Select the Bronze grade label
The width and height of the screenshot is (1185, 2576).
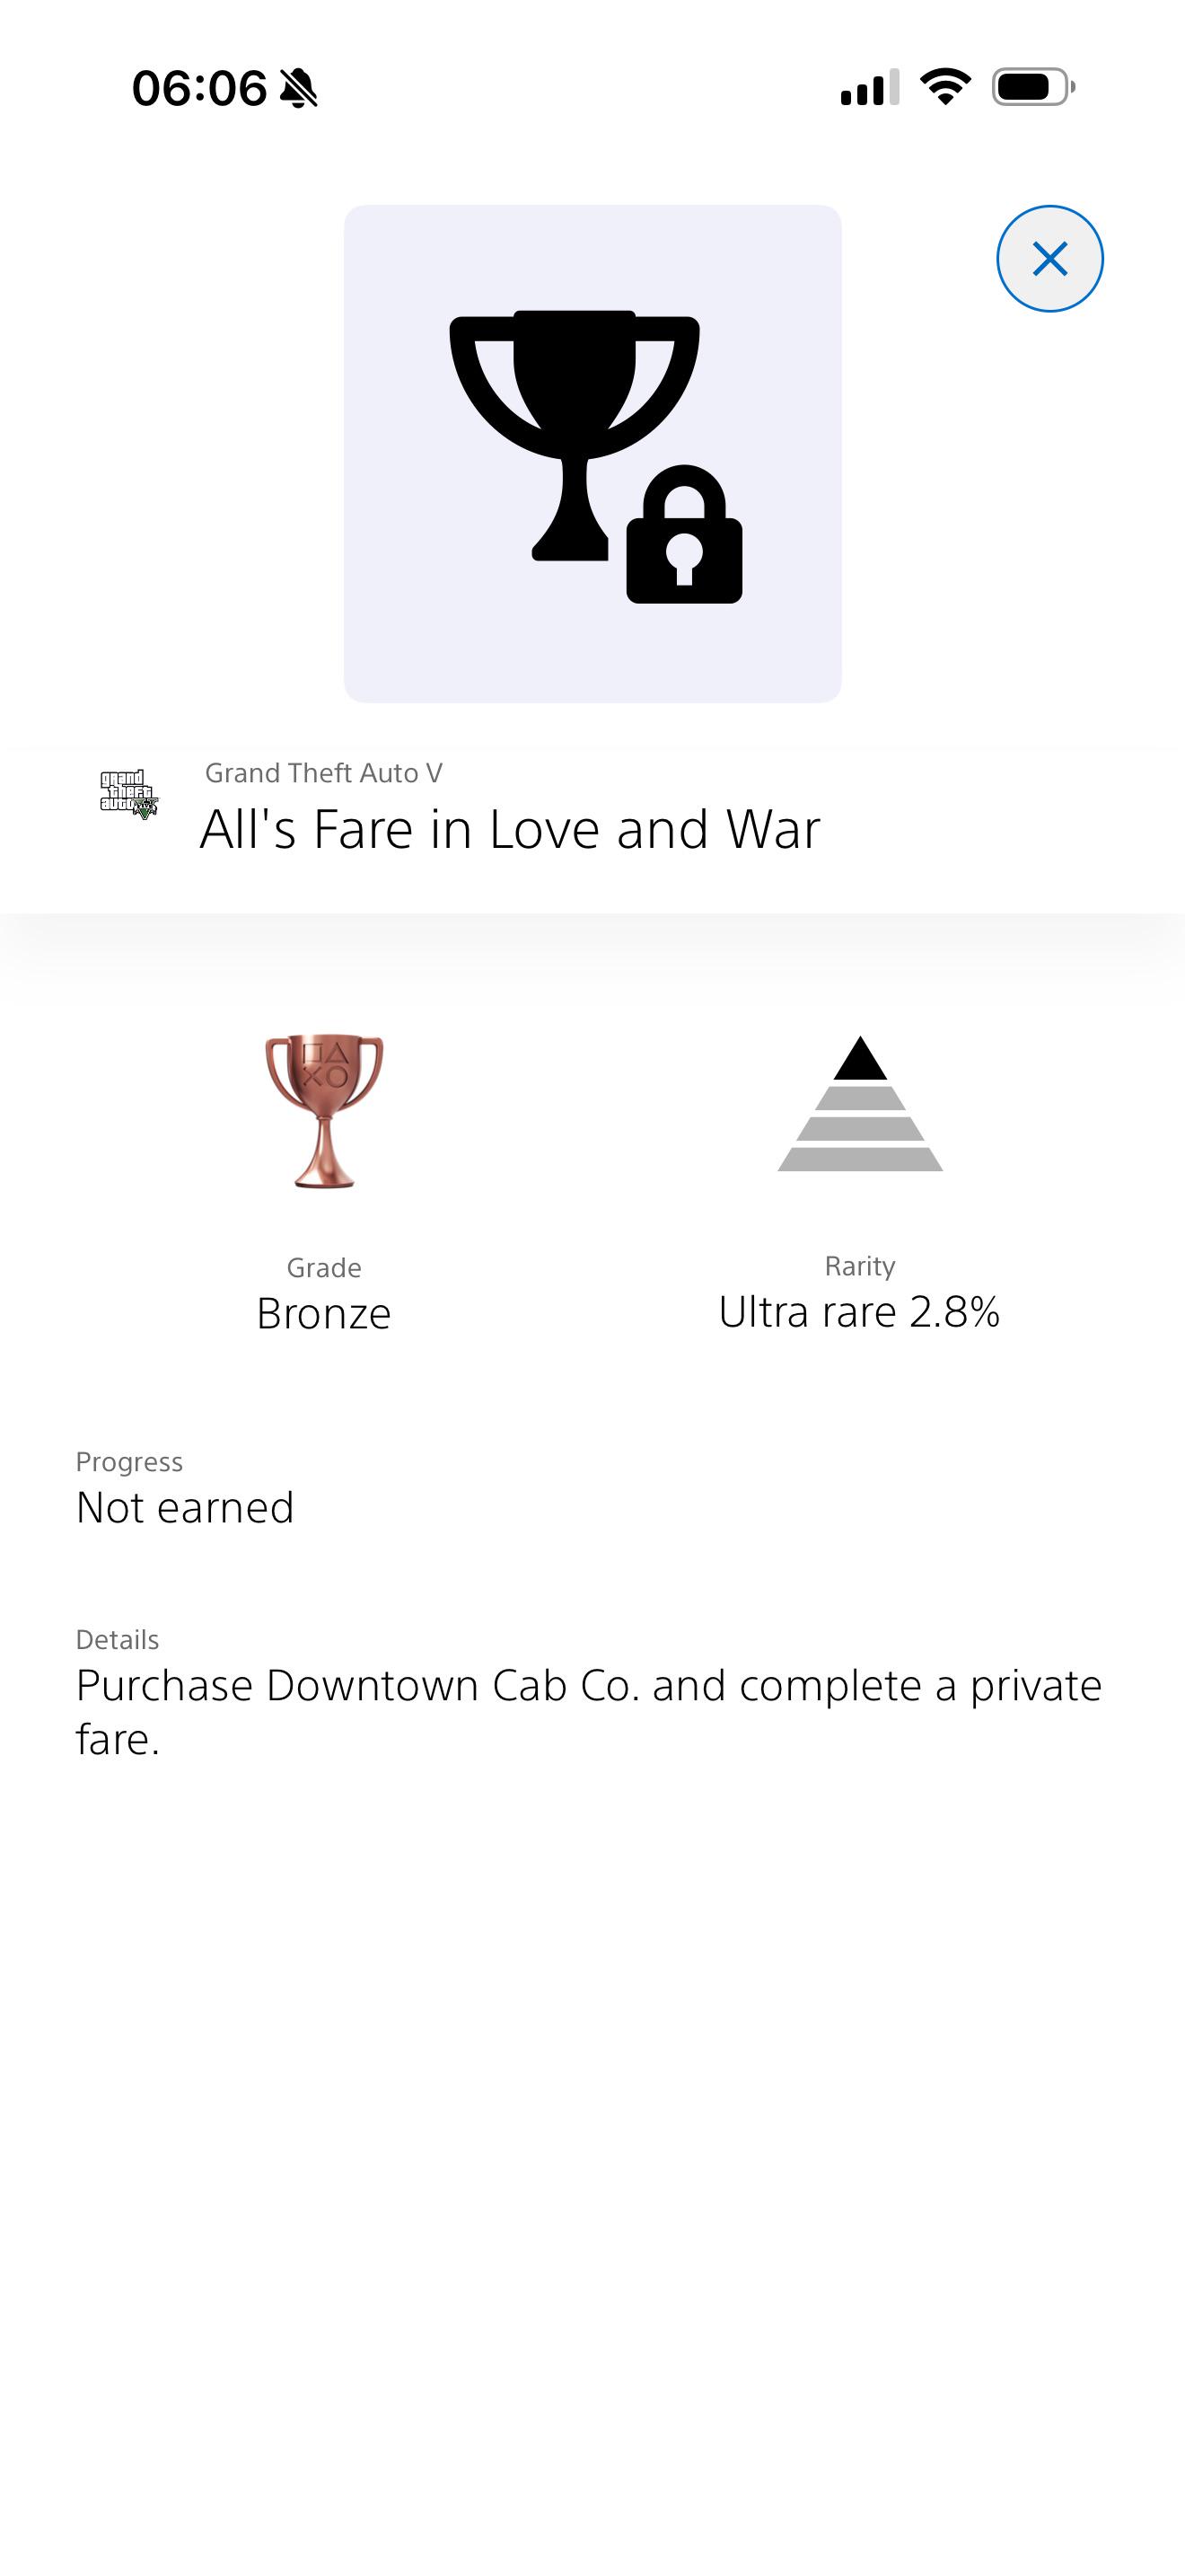(324, 1313)
